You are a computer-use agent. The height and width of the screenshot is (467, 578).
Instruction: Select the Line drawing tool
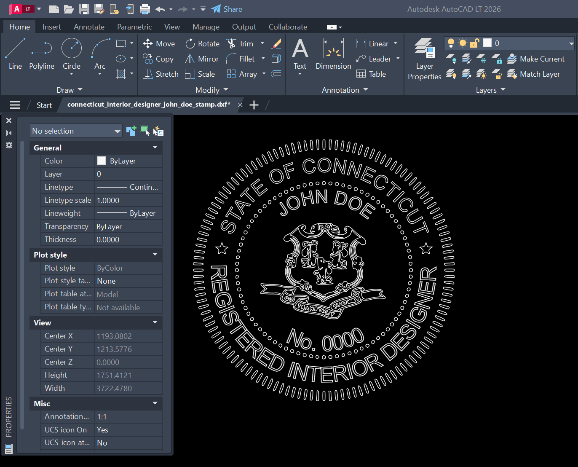click(x=15, y=54)
